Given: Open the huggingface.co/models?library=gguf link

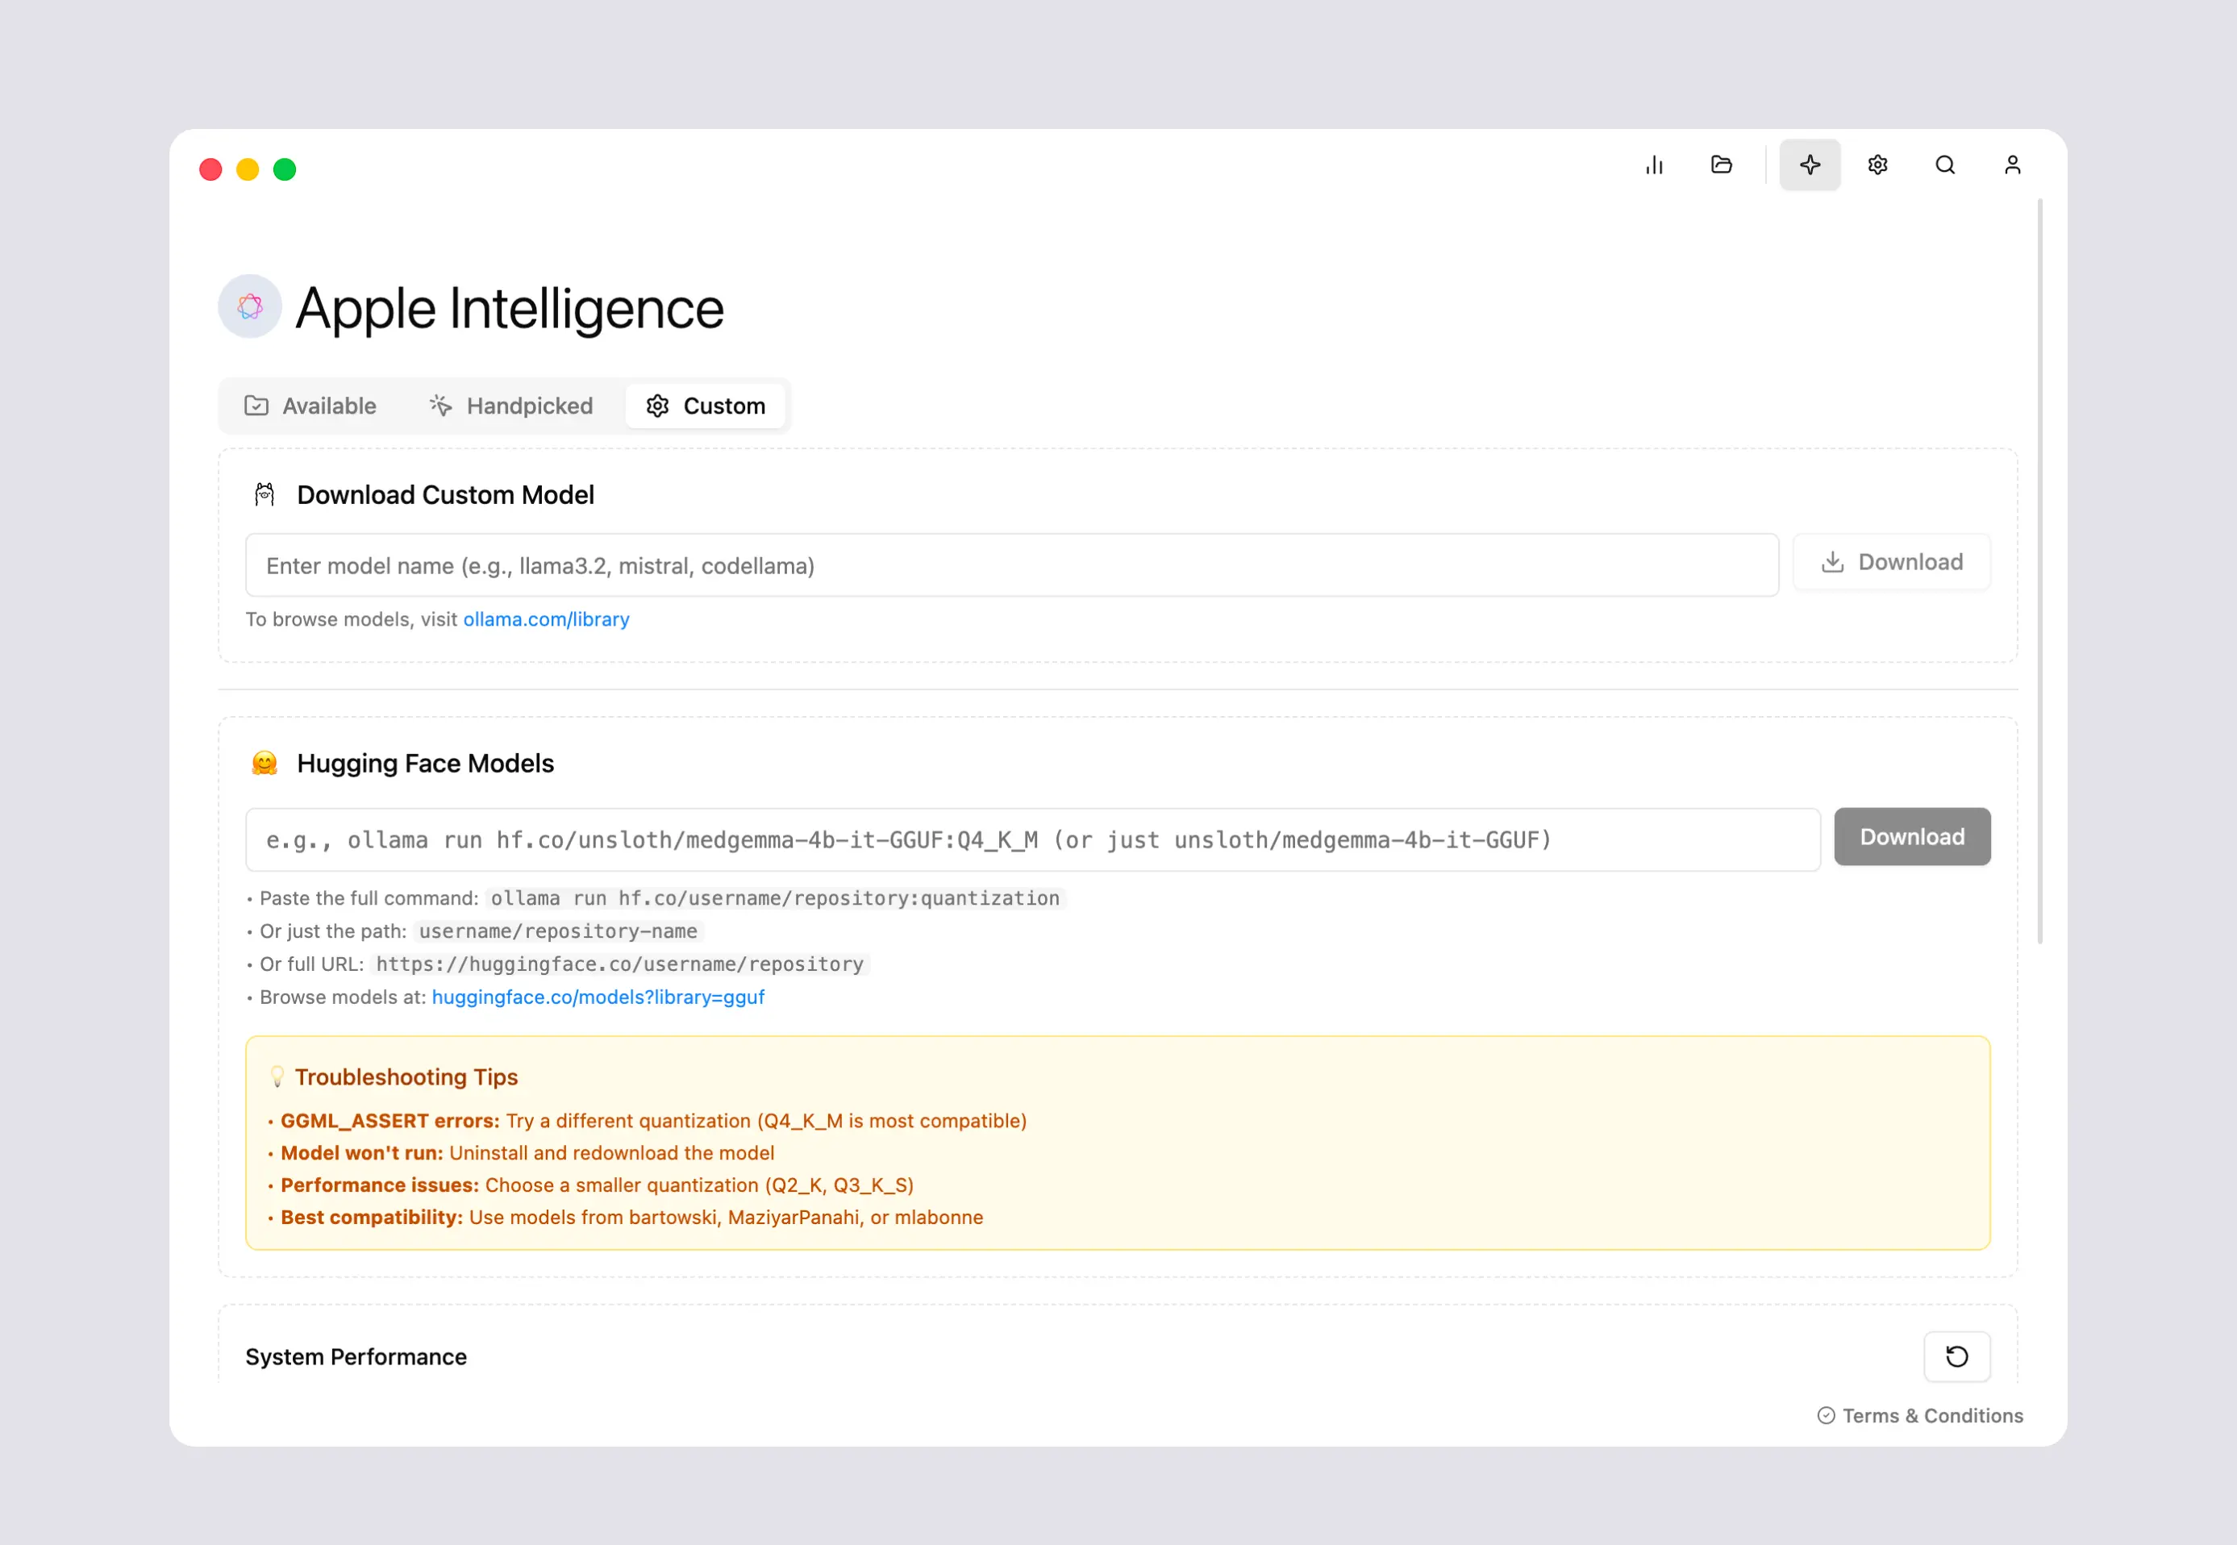Looking at the screenshot, I should 598,997.
